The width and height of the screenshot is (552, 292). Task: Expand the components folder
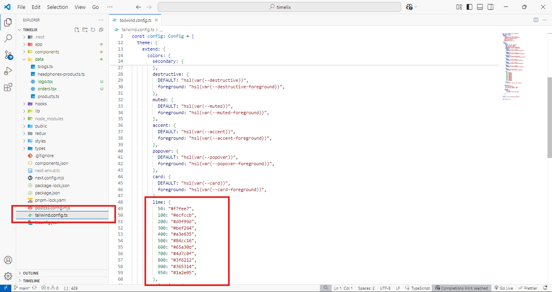[24, 52]
